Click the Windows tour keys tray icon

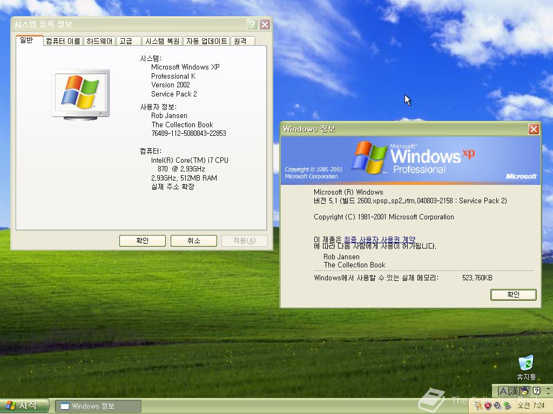point(478,406)
